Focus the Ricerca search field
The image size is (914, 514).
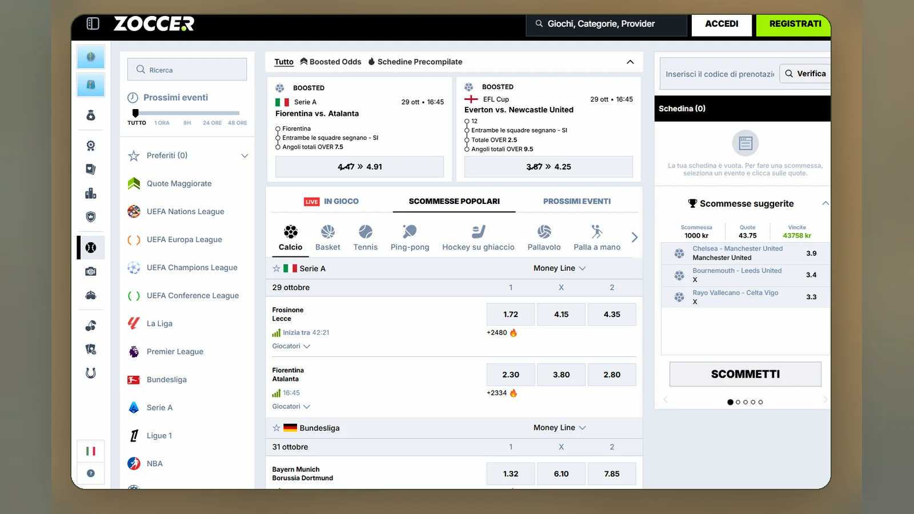[187, 70]
